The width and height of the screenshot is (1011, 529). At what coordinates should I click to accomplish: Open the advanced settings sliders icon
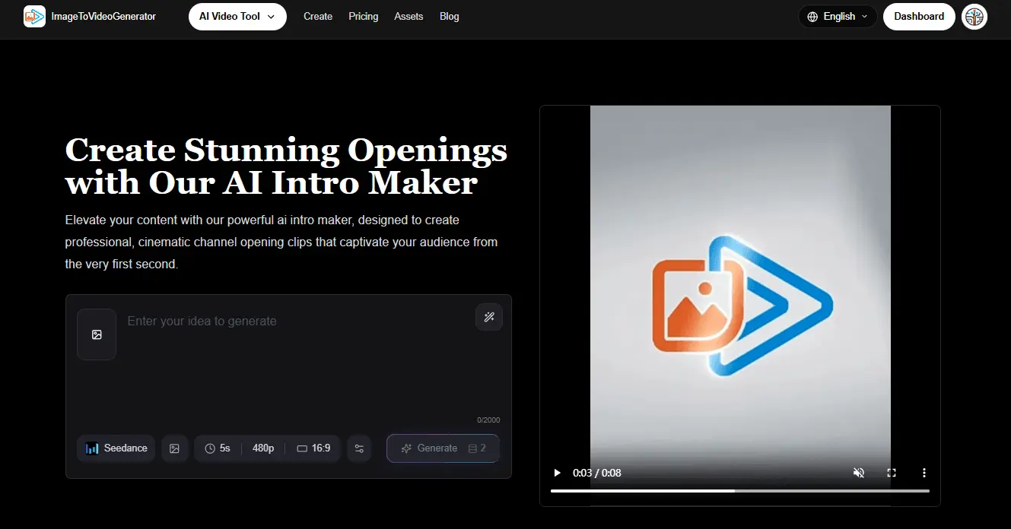(359, 448)
